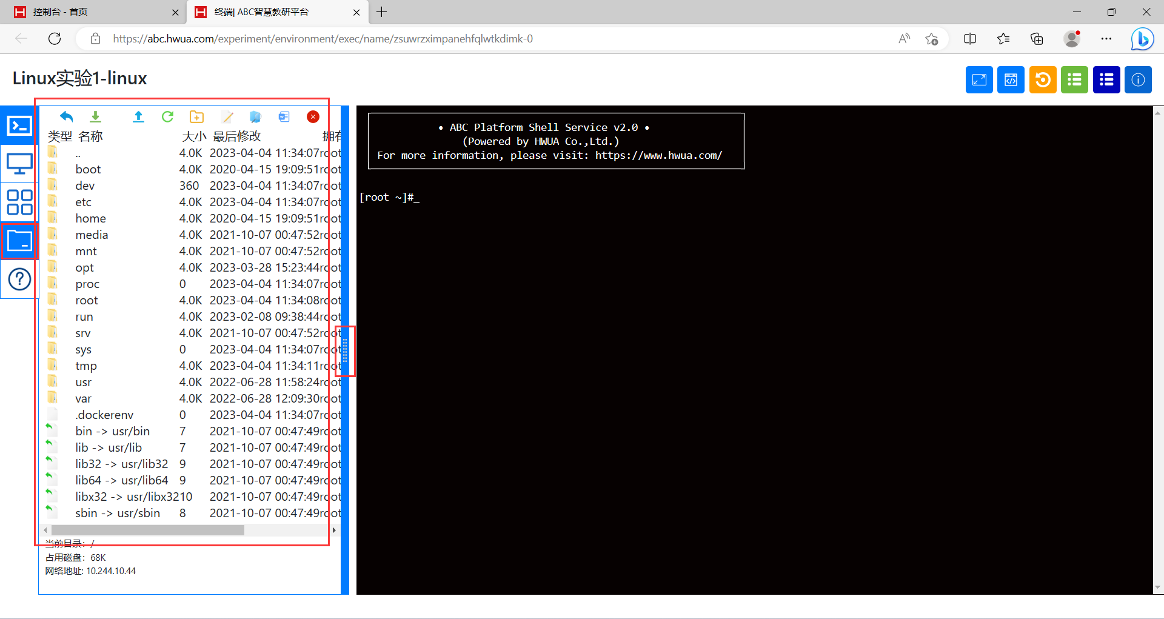The width and height of the screenshot is (1164, 619).
Task: Switch to the 控制台 - 首页 tab
Action: point(94,12)
